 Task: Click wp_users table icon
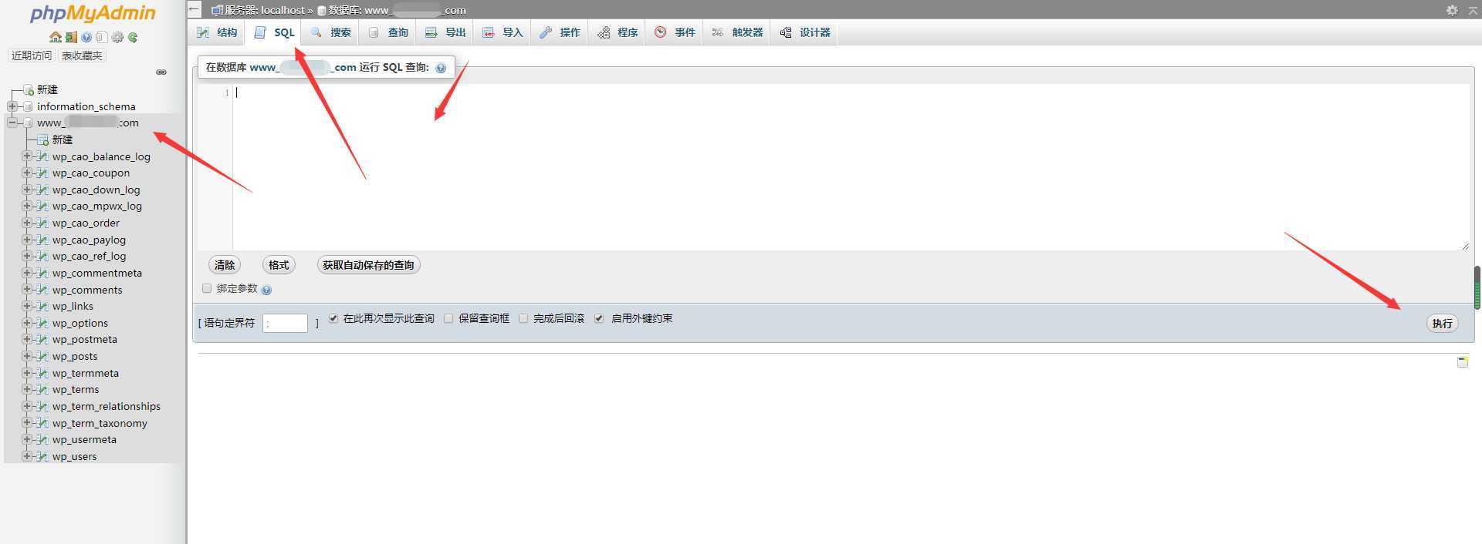pyautogui.click(x=43, y=456)
